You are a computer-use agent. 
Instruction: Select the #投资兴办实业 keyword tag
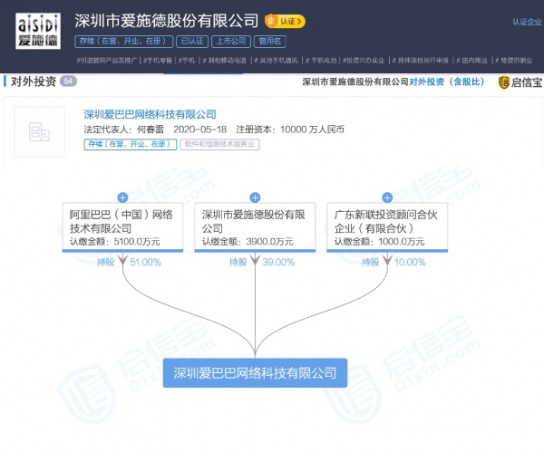coord(364,61)
